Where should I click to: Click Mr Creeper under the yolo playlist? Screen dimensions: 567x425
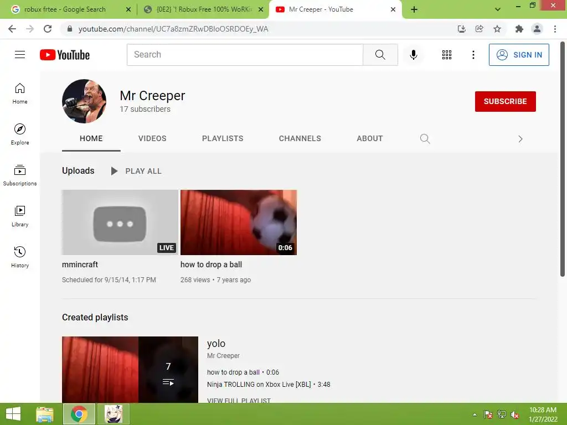pos(223,356)
